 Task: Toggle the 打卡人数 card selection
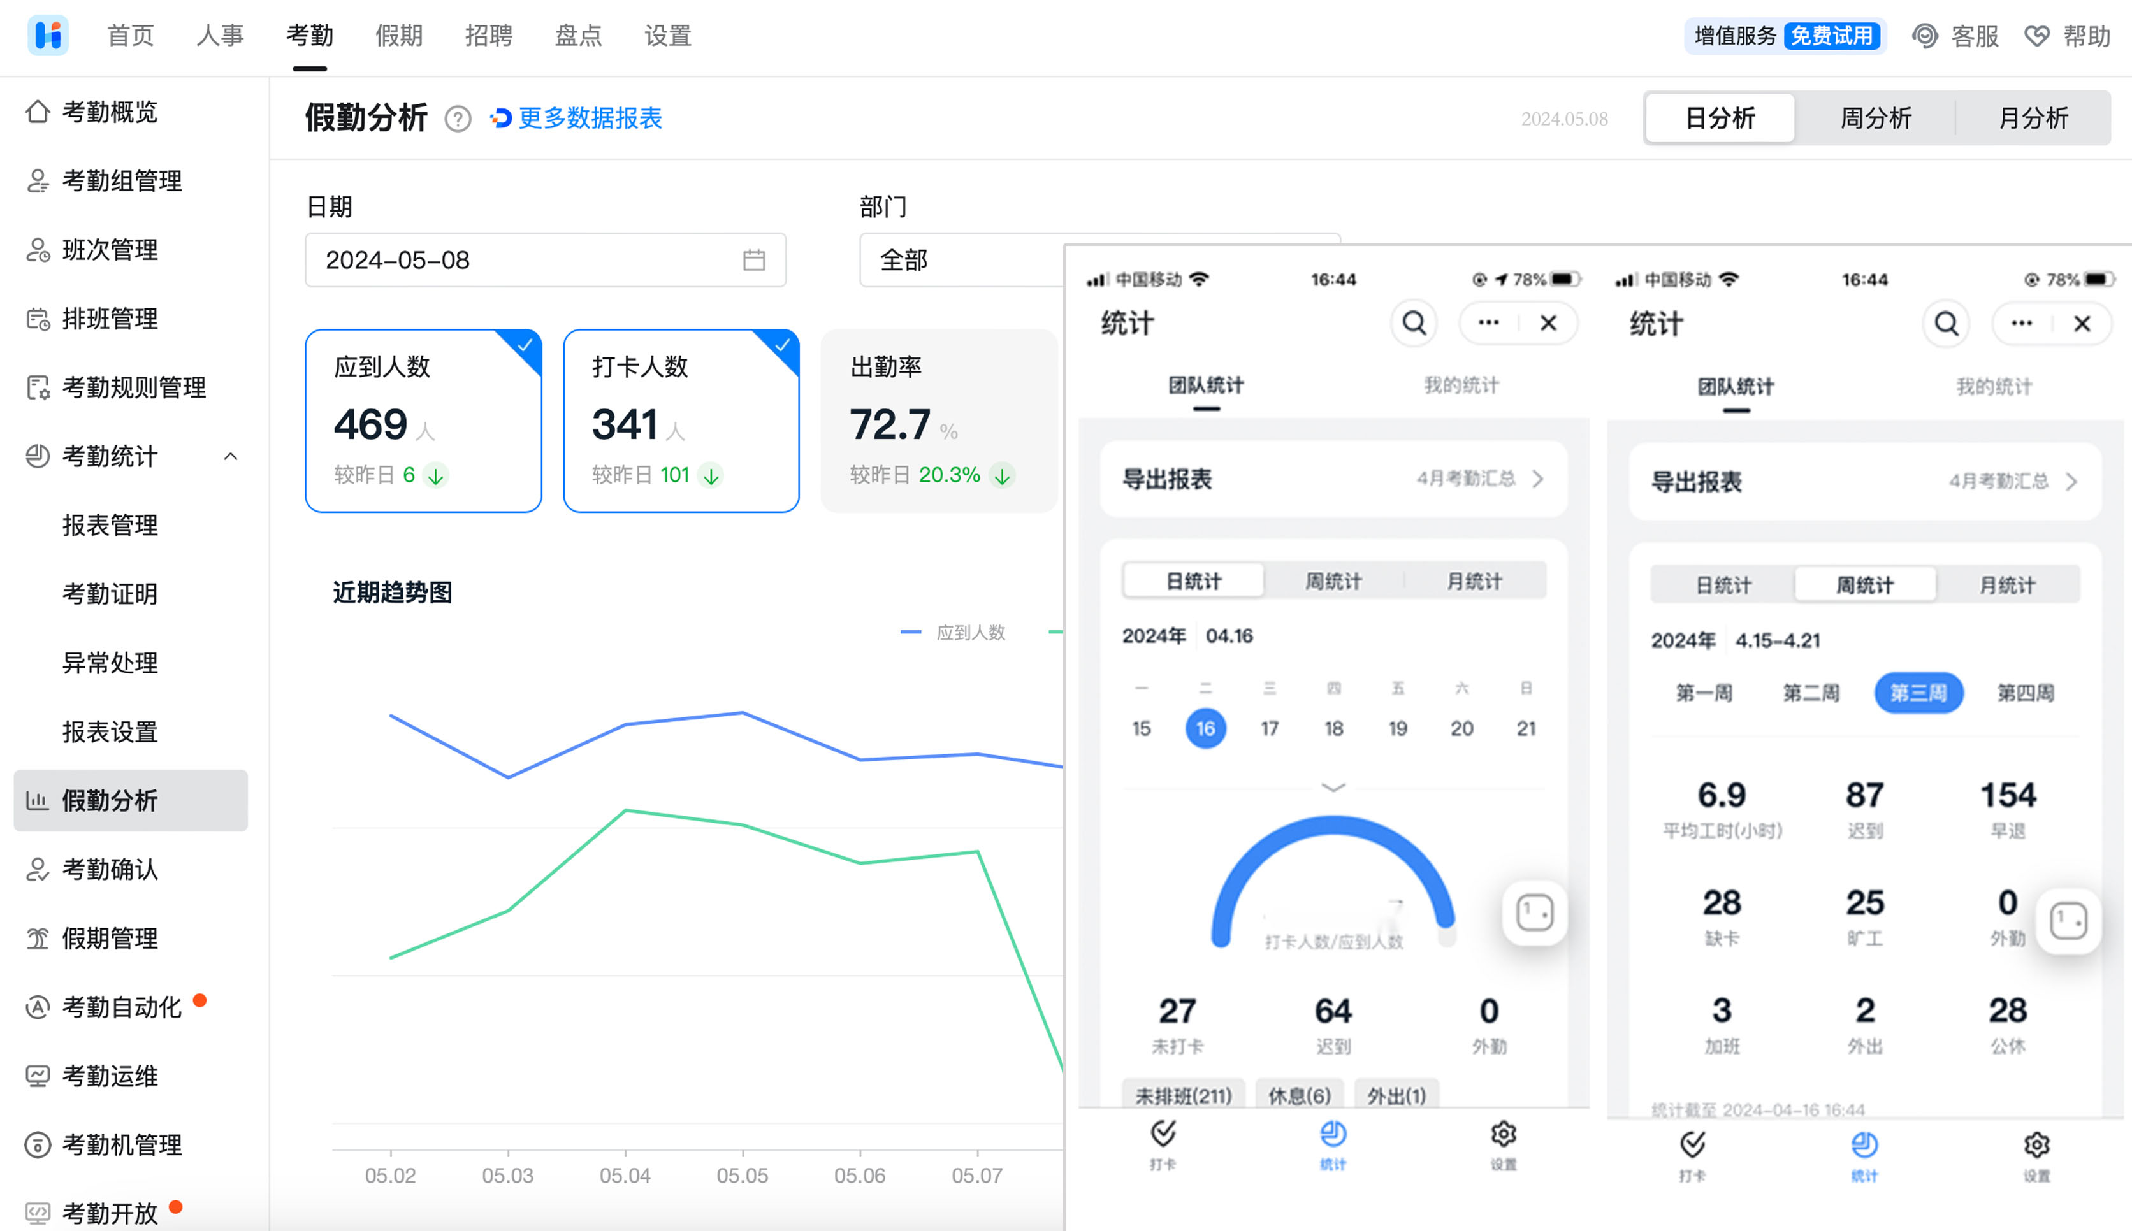pyautogui.click(x=681, y=420)
